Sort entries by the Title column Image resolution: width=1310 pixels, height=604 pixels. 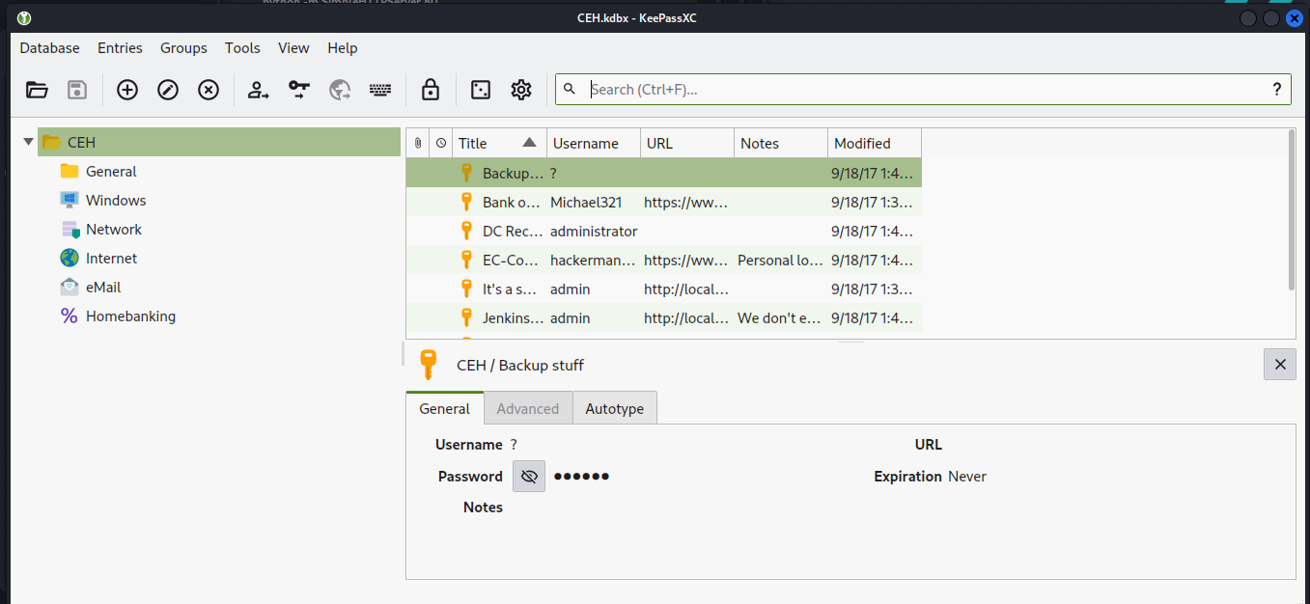[x=500, y=143]
